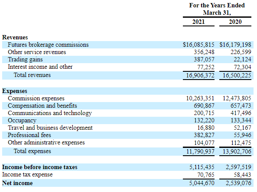Click the For the Years Ended heading
Image resolution: width=257 pixels, height=192 pixels.
click(217, 5)
